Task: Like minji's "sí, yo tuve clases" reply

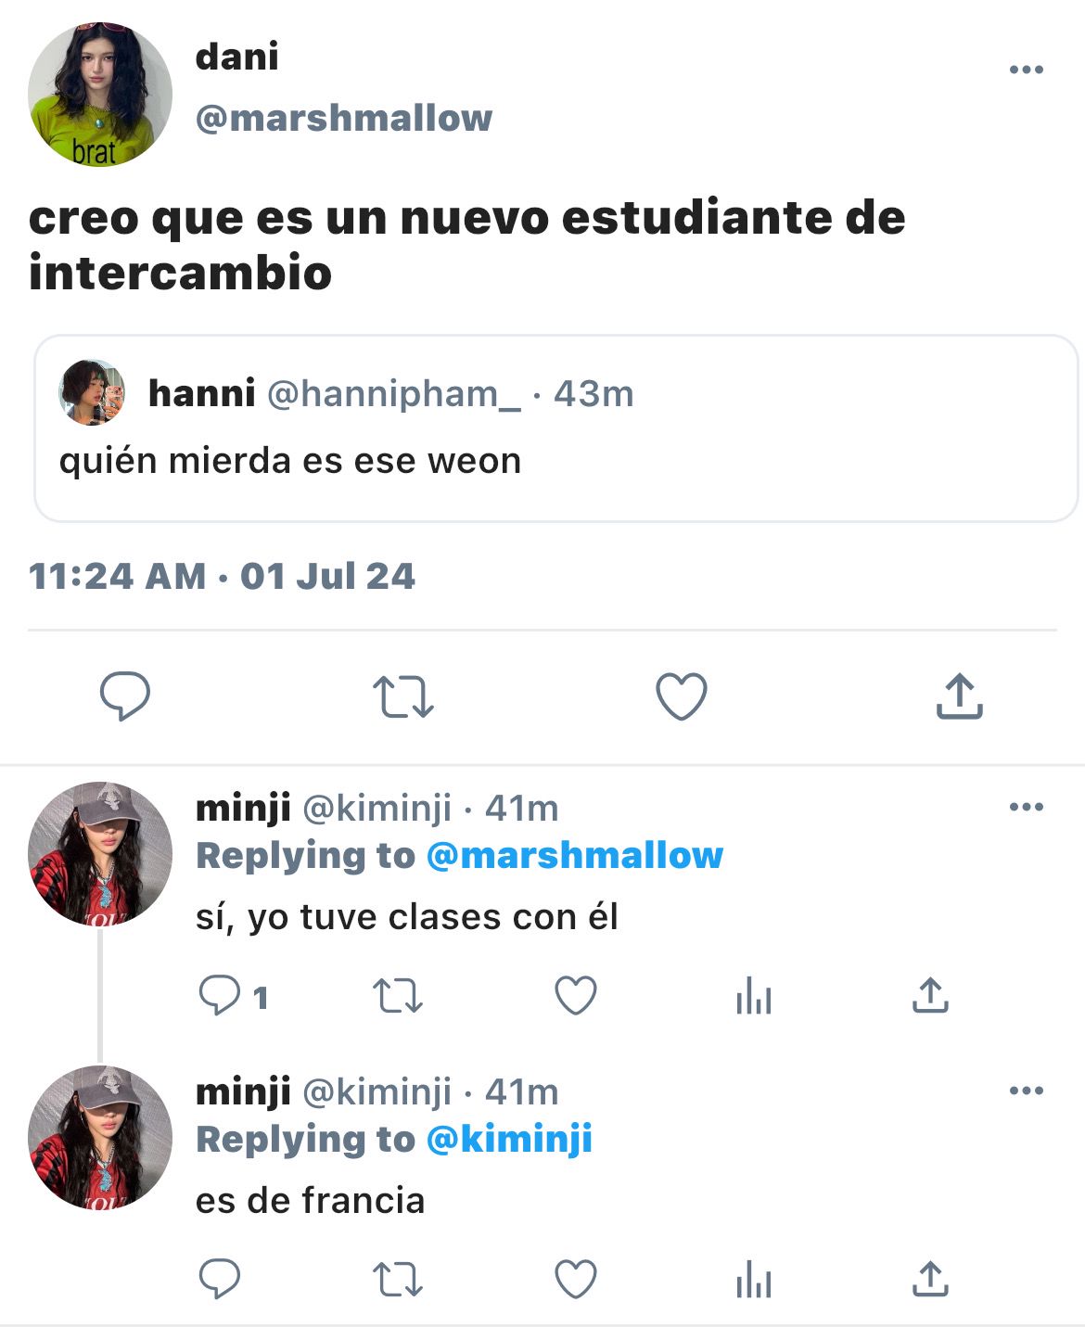Action: (576, 996)
